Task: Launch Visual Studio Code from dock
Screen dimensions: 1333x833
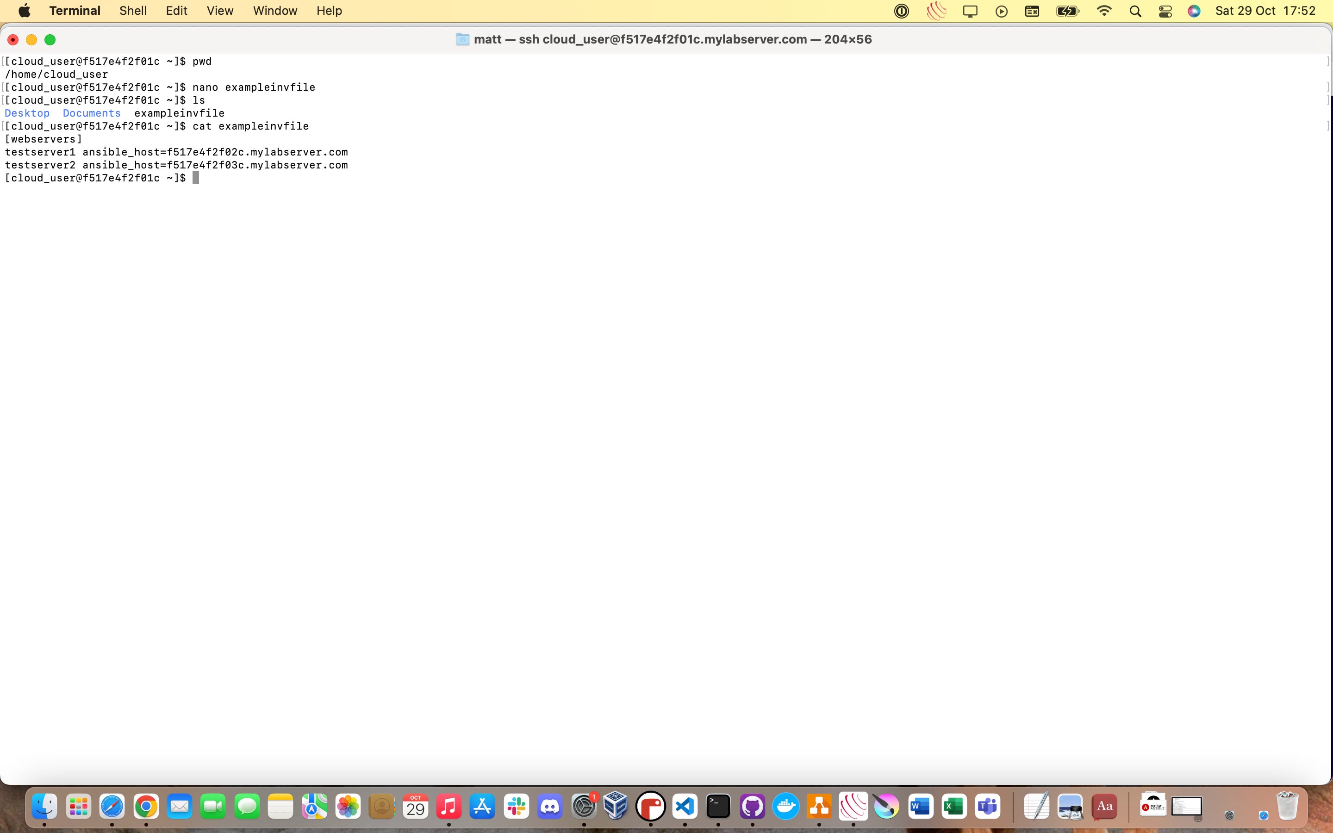Action: tap(685, 807)
